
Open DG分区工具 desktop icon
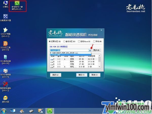pos(5,46)
